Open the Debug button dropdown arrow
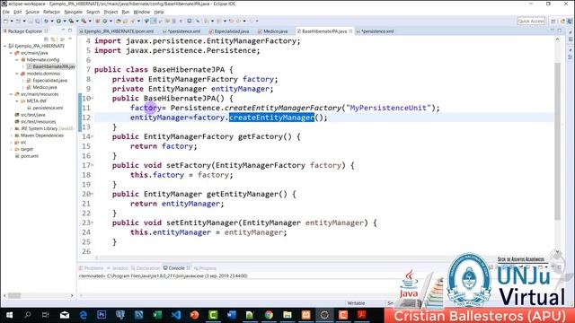This screenshot has width=575, height=323. point(52,21)
